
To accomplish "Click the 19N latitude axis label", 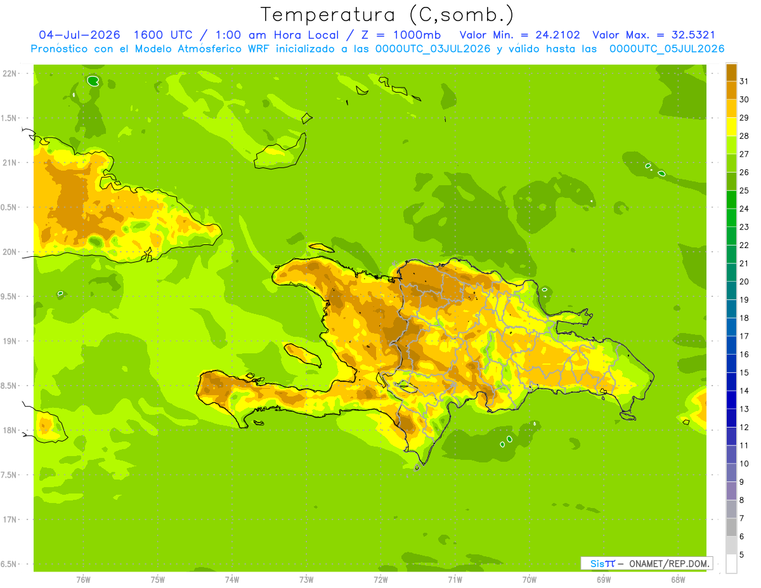I will coord(9,341).
